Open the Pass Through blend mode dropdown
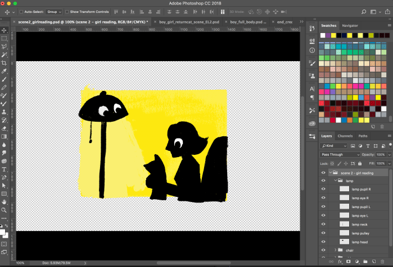Screen dimensions: 393x267 point(340,154)
